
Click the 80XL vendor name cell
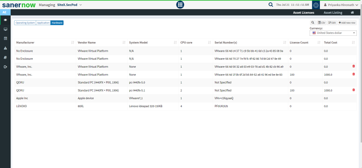point(80,106)
